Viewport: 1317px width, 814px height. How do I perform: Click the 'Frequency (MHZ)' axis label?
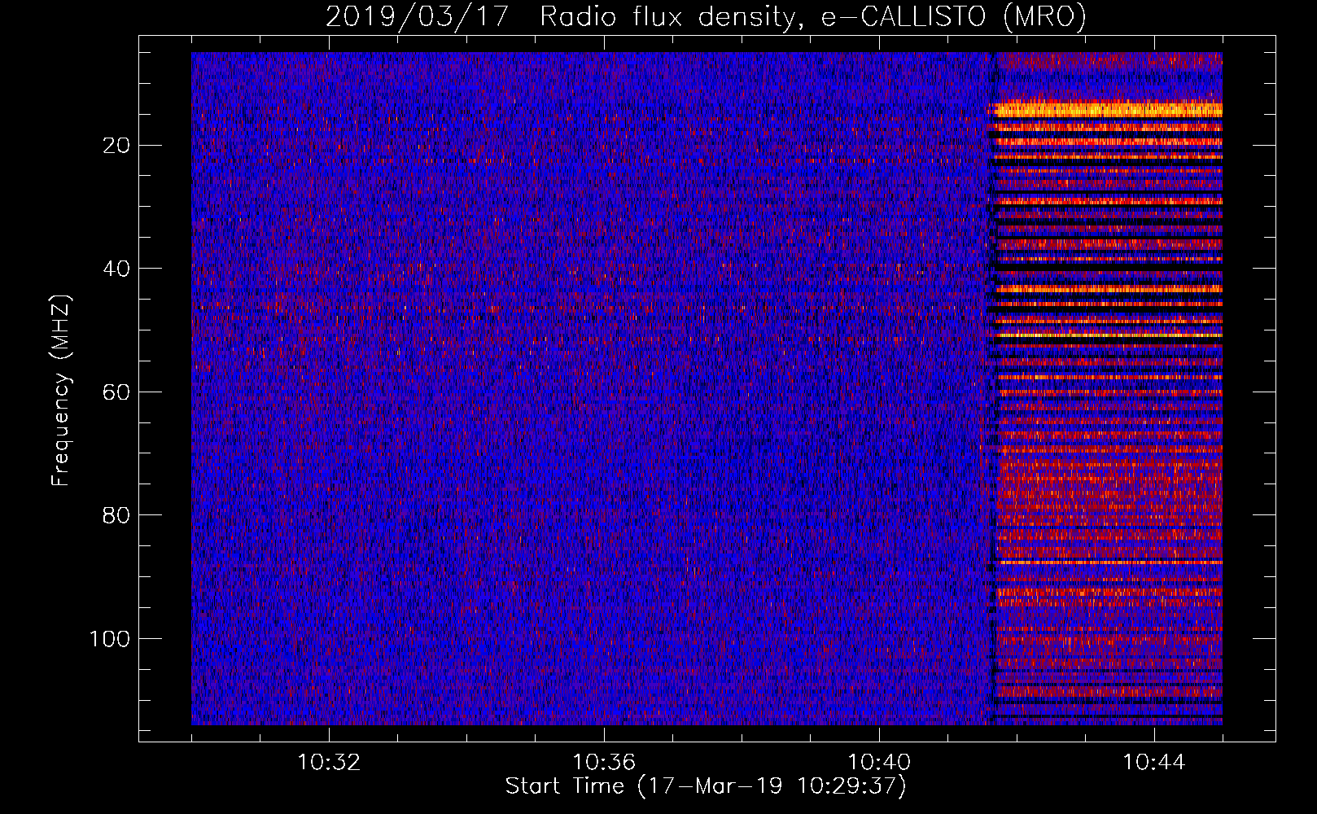[61, 391]
